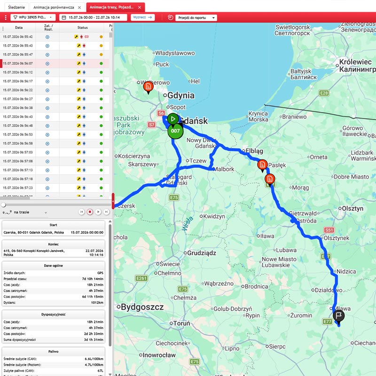Click red driver icon in row 06:55:43
The height and width of the screenshot is (376, 376).
[84, 46]
